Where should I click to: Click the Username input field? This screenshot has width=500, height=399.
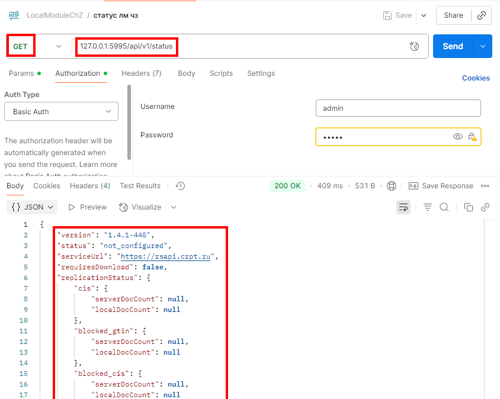pyautogui.click(x=398, y=108)
